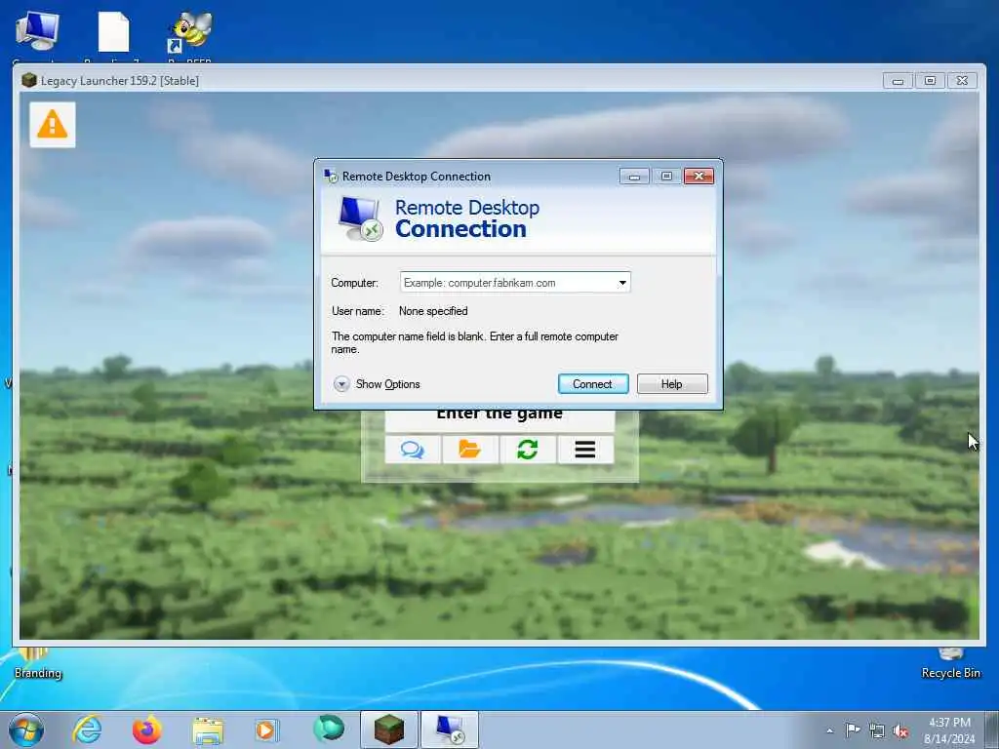Open the folder icon in Legacy Launcher
Screen dimensions: 999x749
(x=469, y=450)
